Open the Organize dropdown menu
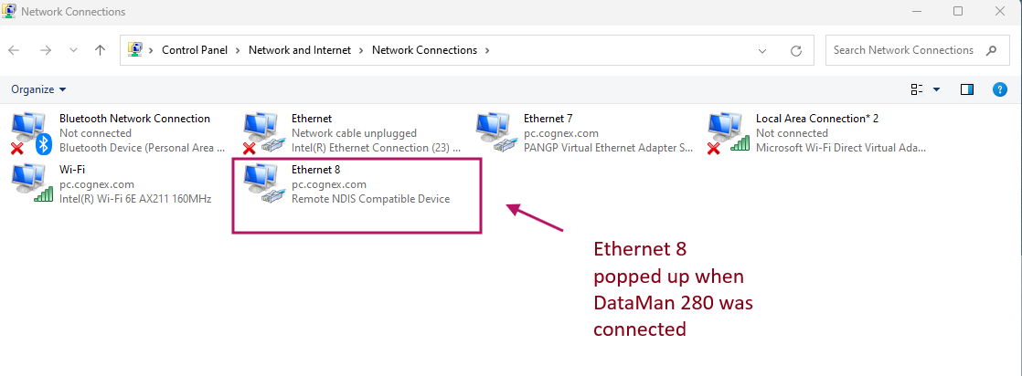This screenshot has width=1022, height=376. coord(38,89)
